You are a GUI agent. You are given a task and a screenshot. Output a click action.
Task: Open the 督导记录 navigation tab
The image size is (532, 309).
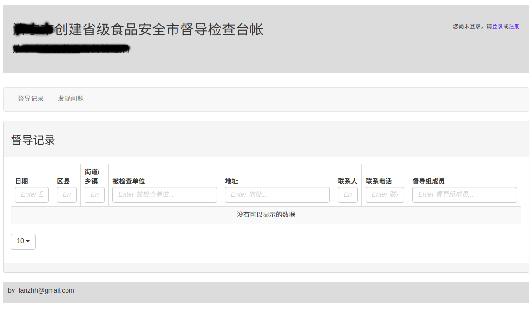pyautogui.click(x=31, y=99)
